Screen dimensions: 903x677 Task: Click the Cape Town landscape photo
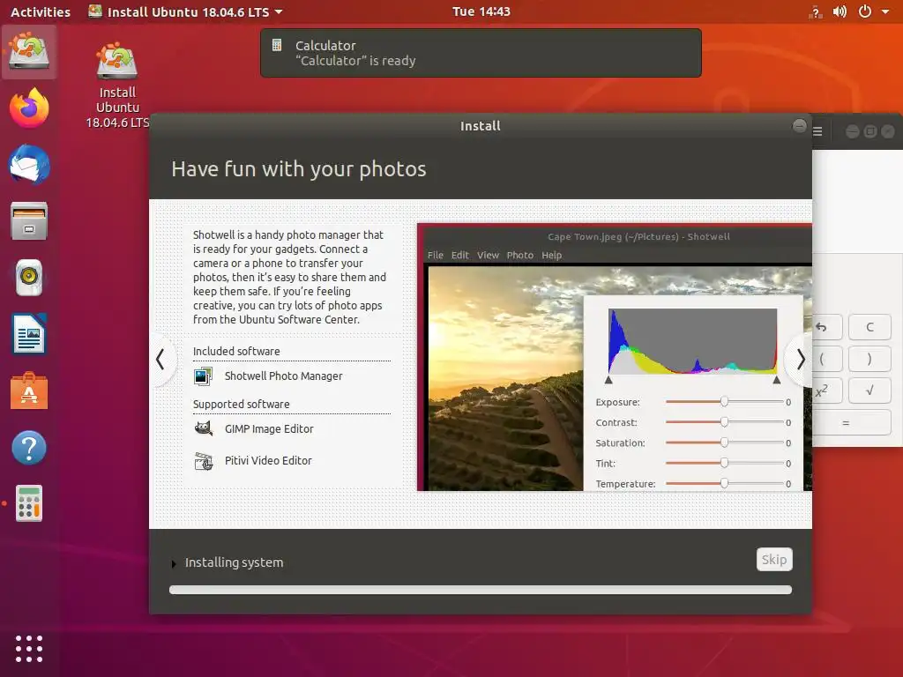click(505, 379)
